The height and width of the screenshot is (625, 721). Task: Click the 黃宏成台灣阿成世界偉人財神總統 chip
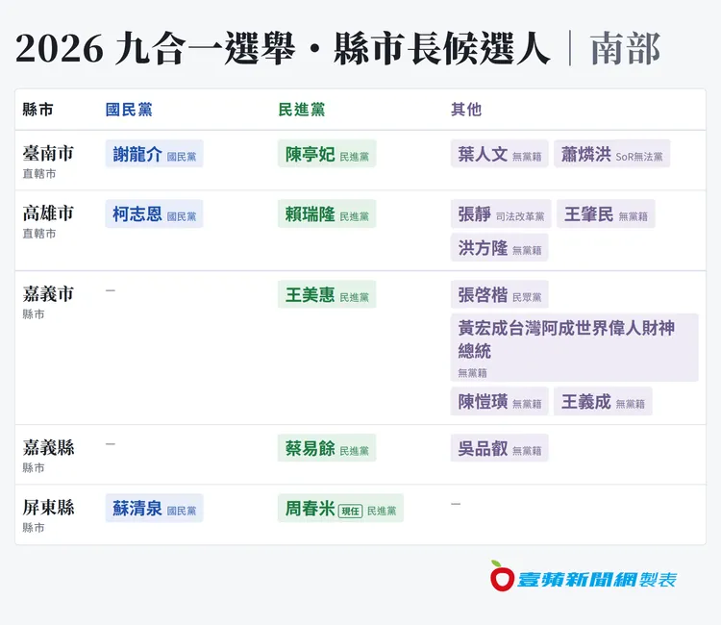(574, 348)
